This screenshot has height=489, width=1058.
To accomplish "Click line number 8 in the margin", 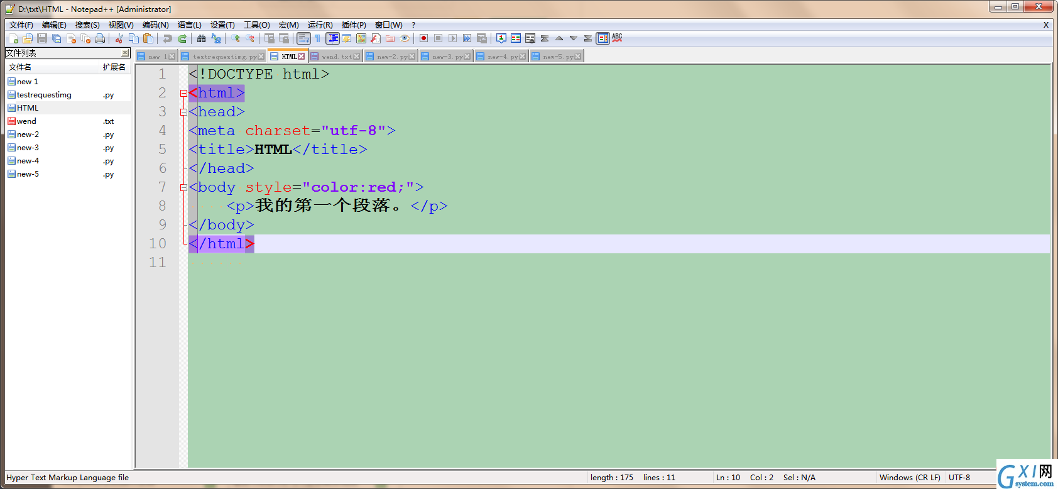I will pos(162,206).
